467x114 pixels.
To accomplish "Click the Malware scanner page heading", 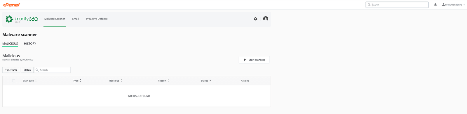I will (x=20, y=35).
